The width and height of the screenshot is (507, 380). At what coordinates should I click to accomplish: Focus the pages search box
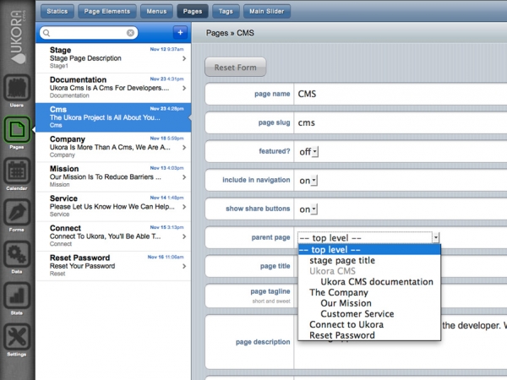(x=89, y=33)
